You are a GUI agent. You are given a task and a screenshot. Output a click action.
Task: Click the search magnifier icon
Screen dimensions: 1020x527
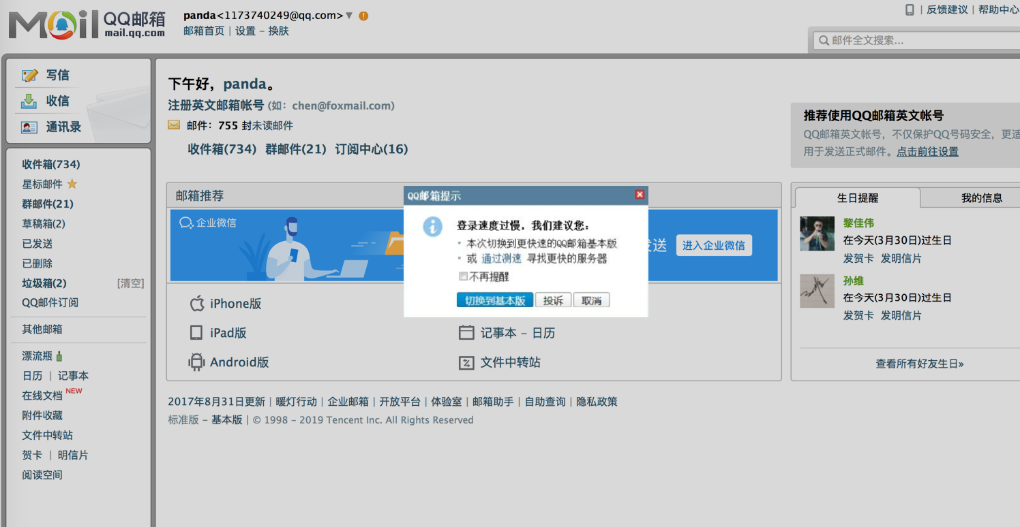824,40
